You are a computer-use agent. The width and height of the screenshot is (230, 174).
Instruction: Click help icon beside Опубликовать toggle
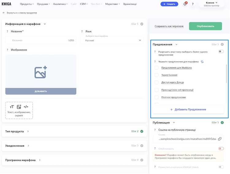(155, 149)
